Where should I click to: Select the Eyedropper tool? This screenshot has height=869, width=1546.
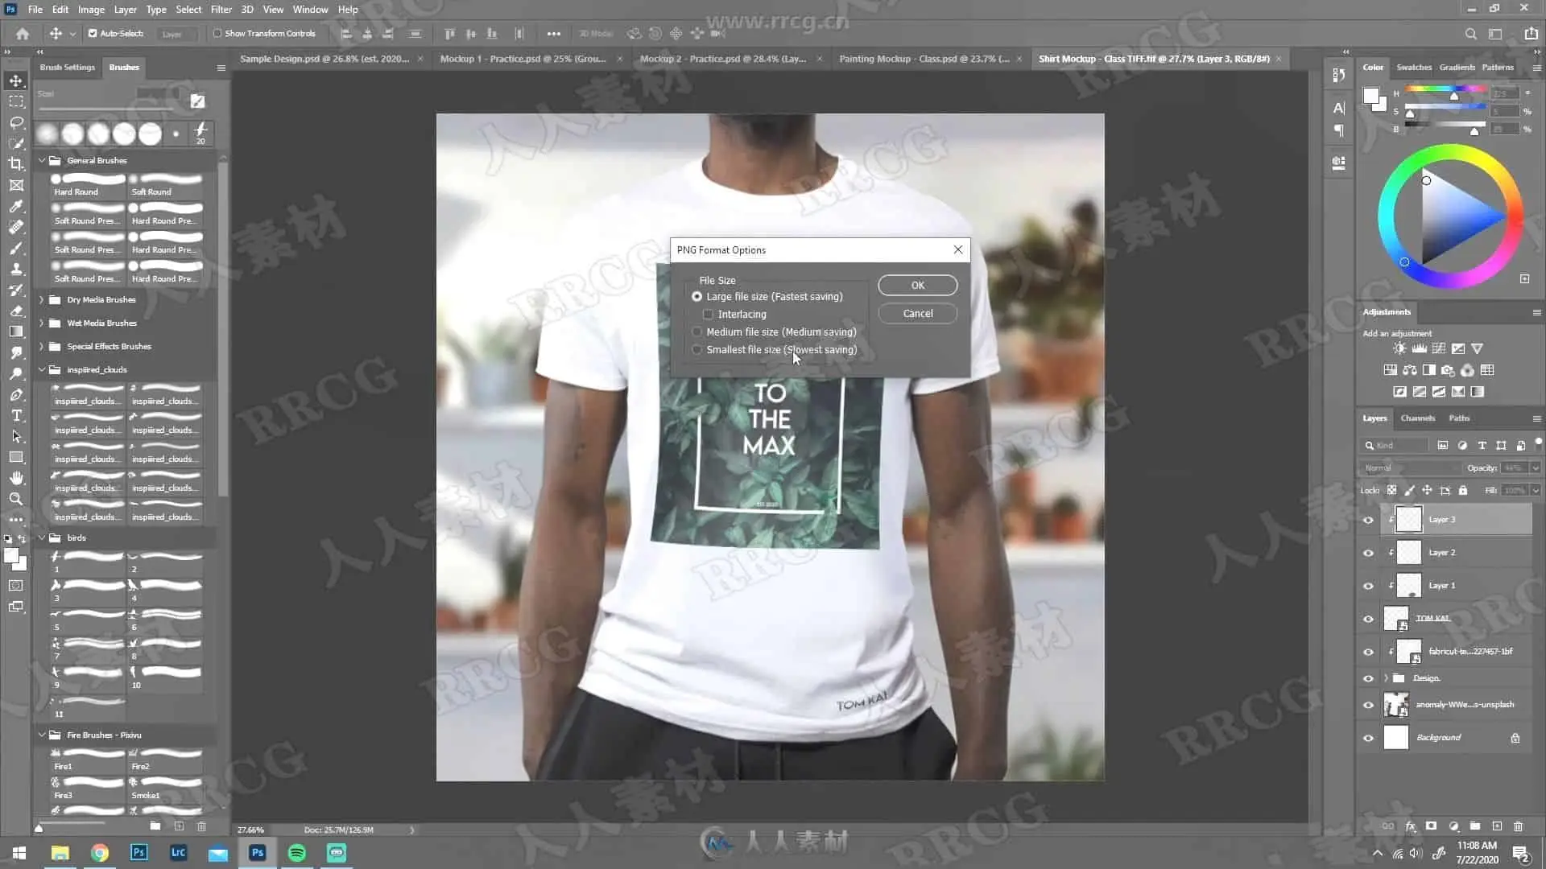tap(16, 206)
